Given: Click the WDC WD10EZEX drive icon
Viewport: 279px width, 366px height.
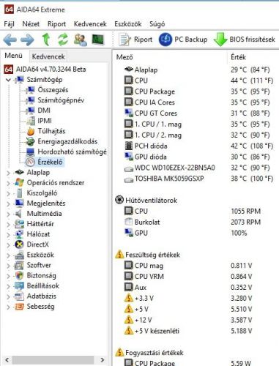Looking at the screenshot, I should [128, 168].
